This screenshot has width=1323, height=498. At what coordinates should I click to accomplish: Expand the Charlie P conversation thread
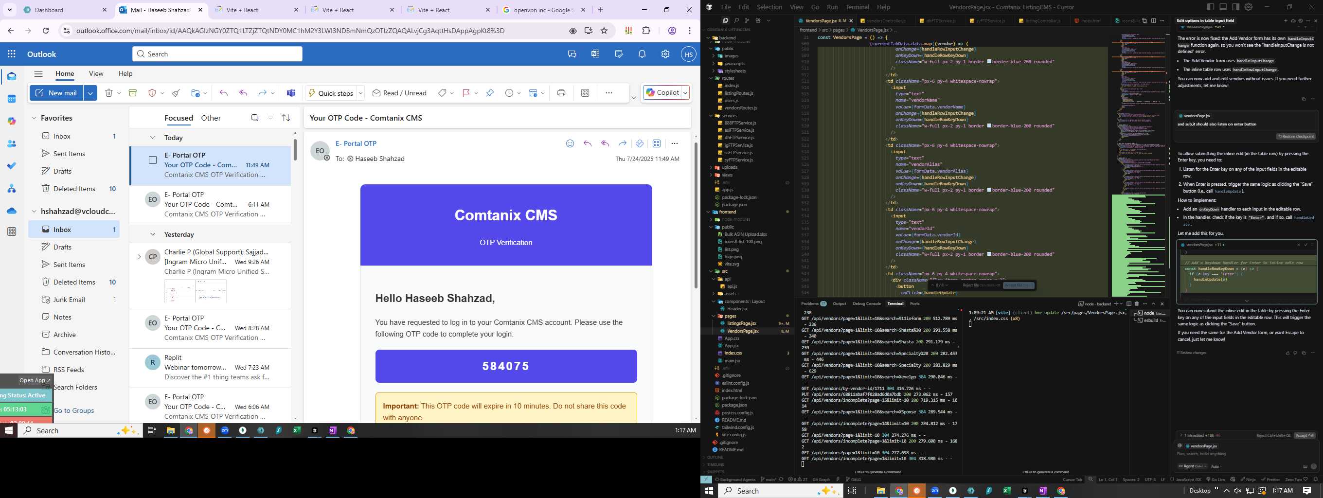(139, 257)
